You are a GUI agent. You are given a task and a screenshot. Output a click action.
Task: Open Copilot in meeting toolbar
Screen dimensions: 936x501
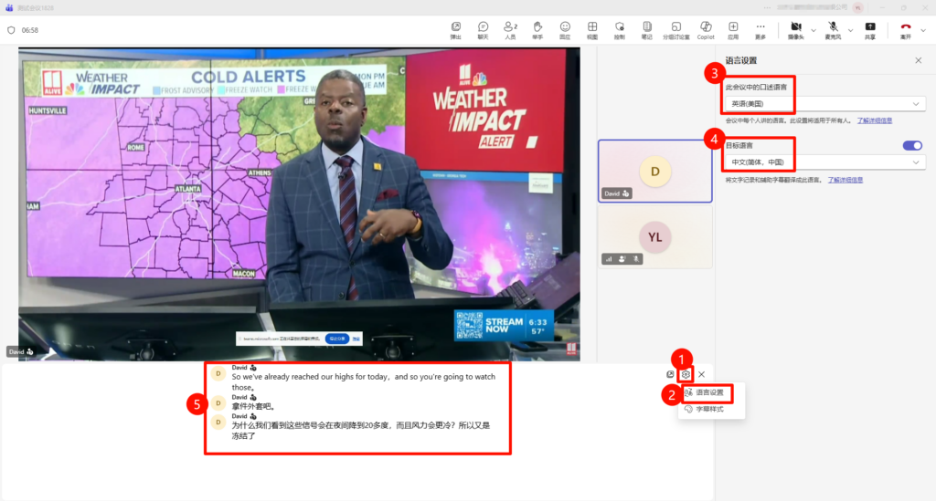coord(706,29)
